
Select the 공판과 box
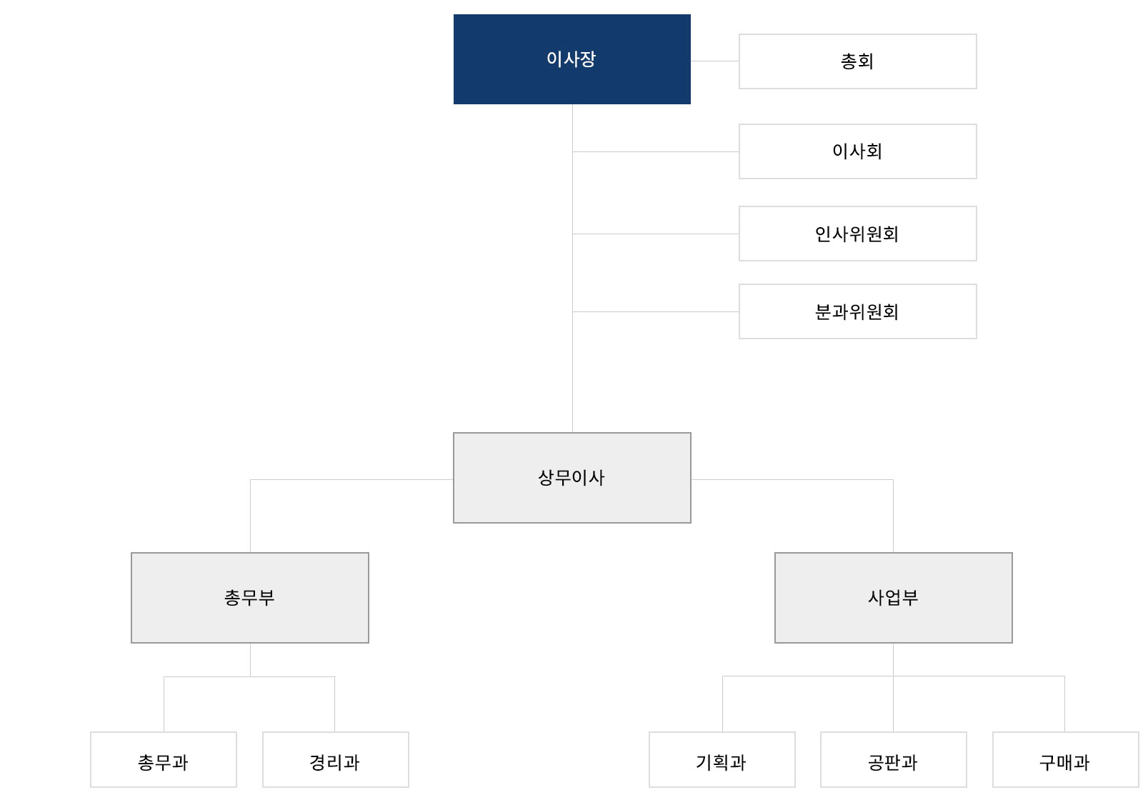pyautogui.click(x=893, y=760)
